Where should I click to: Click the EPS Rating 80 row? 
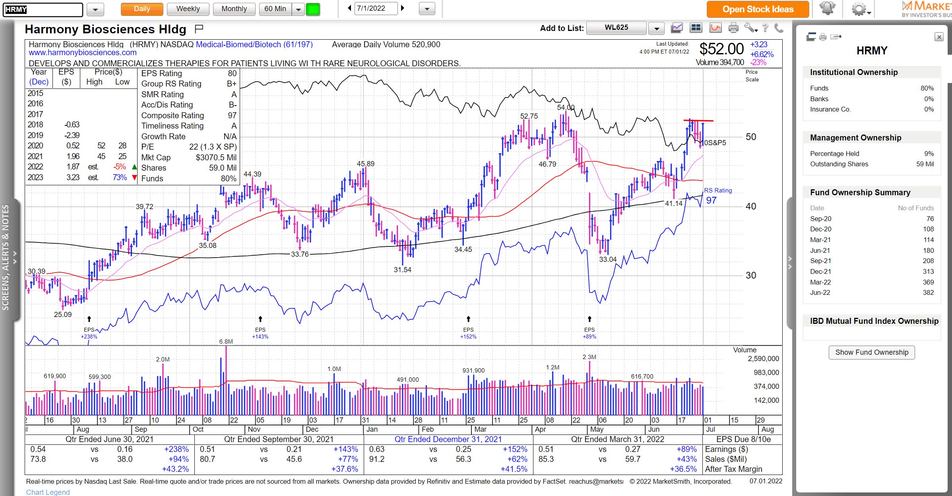(189, 73)
